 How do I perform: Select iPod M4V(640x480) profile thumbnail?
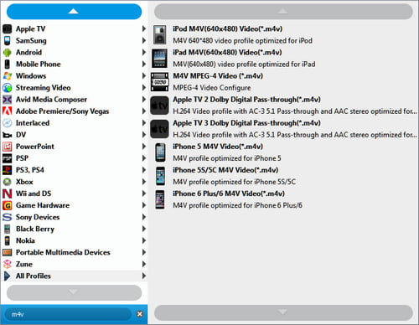(x=160, y=34)
